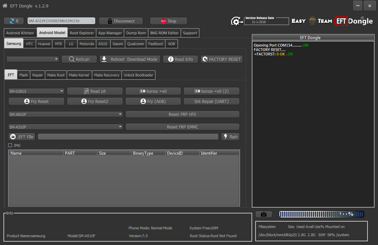Take screenshot with camera icon button
The image size is (378, 245).
(x=264, y=214)
